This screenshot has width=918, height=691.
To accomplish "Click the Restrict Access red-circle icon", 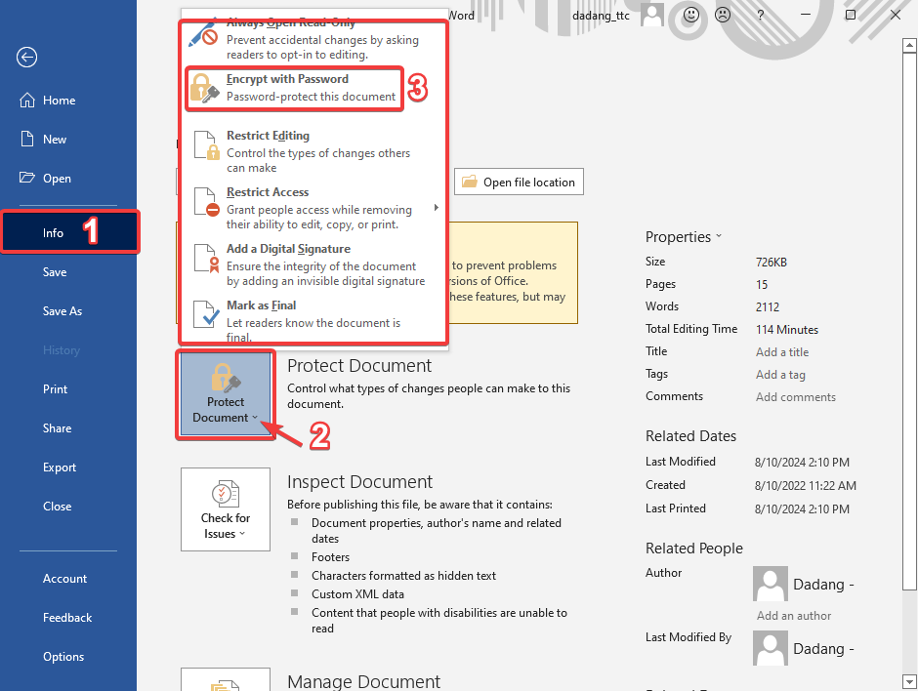I will (206, 202).
